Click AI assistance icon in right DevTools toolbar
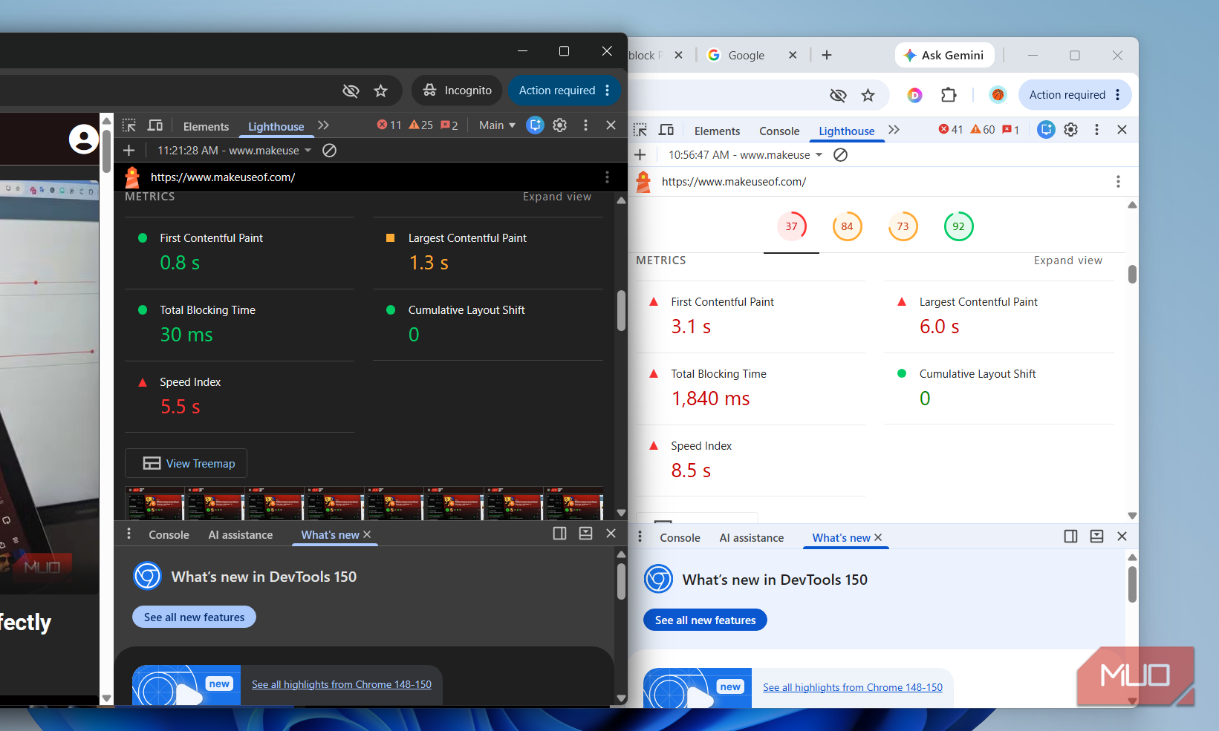The height and width of the screenshot is (731, 1219). [x=1046, y=130]
